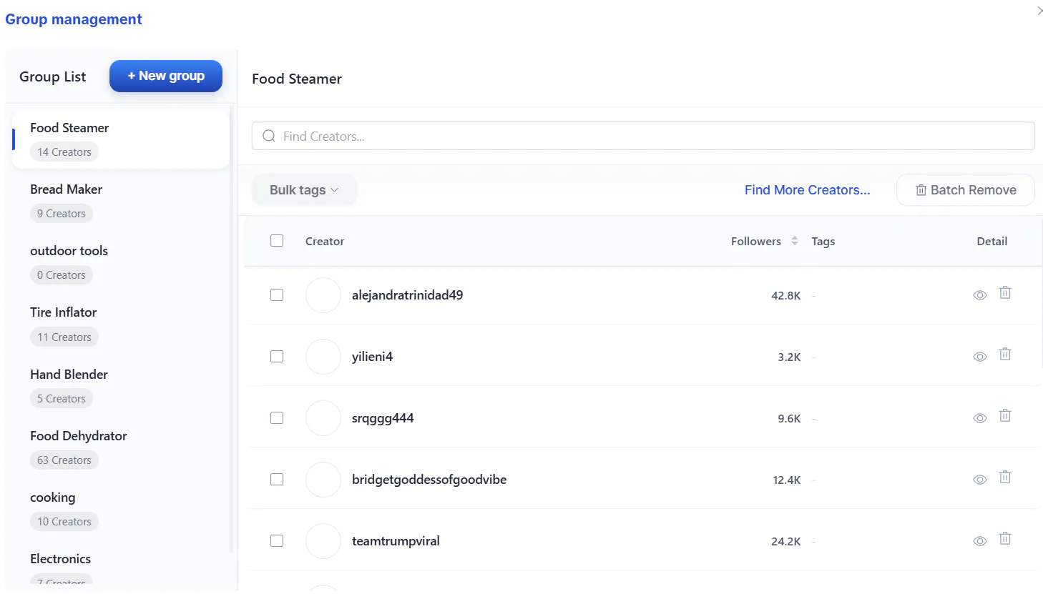The height and width of the screenshot is (594, 1043).
Task: Delete alejandratrinidad49 using trash icon
Action: (x=1005, y=292)
